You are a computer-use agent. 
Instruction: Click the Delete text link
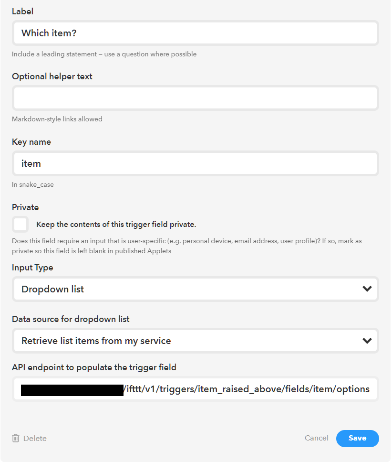point(35,438)
